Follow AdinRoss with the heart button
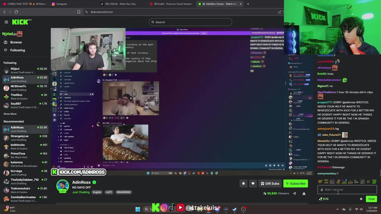The height and width of the screenshot is (214, 381). [253, 183]
